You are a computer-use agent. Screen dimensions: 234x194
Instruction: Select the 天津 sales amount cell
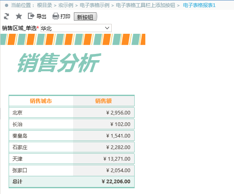coord(104,159)
